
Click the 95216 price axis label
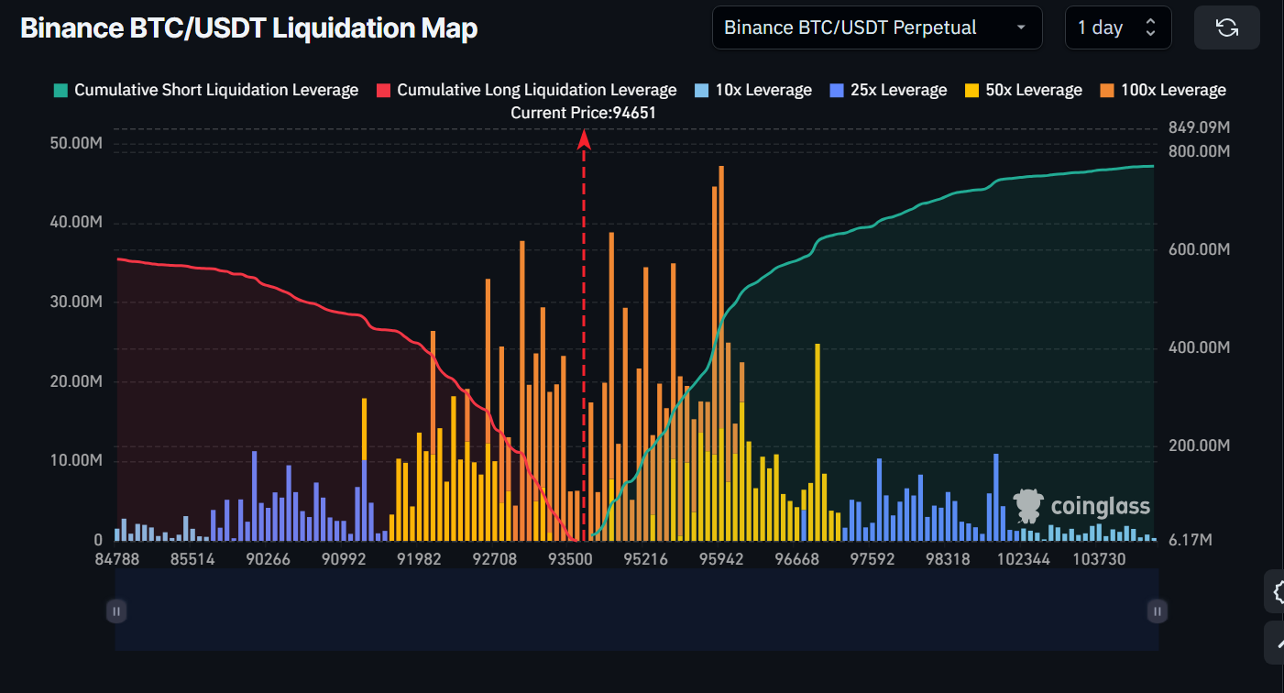tap(645, 559)
